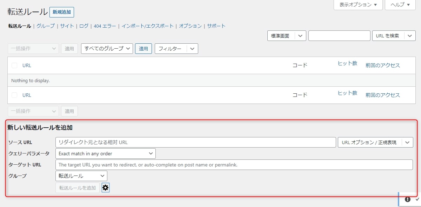Image resolution: width=421 pixels, height=207 pixels.
Task: Tick the select-all checkbox in table footer
Action: coord(14,95)
